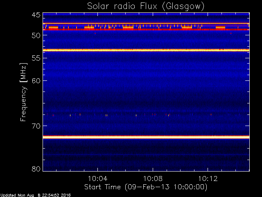Click the time axis label "10:12"

(208, 179)
